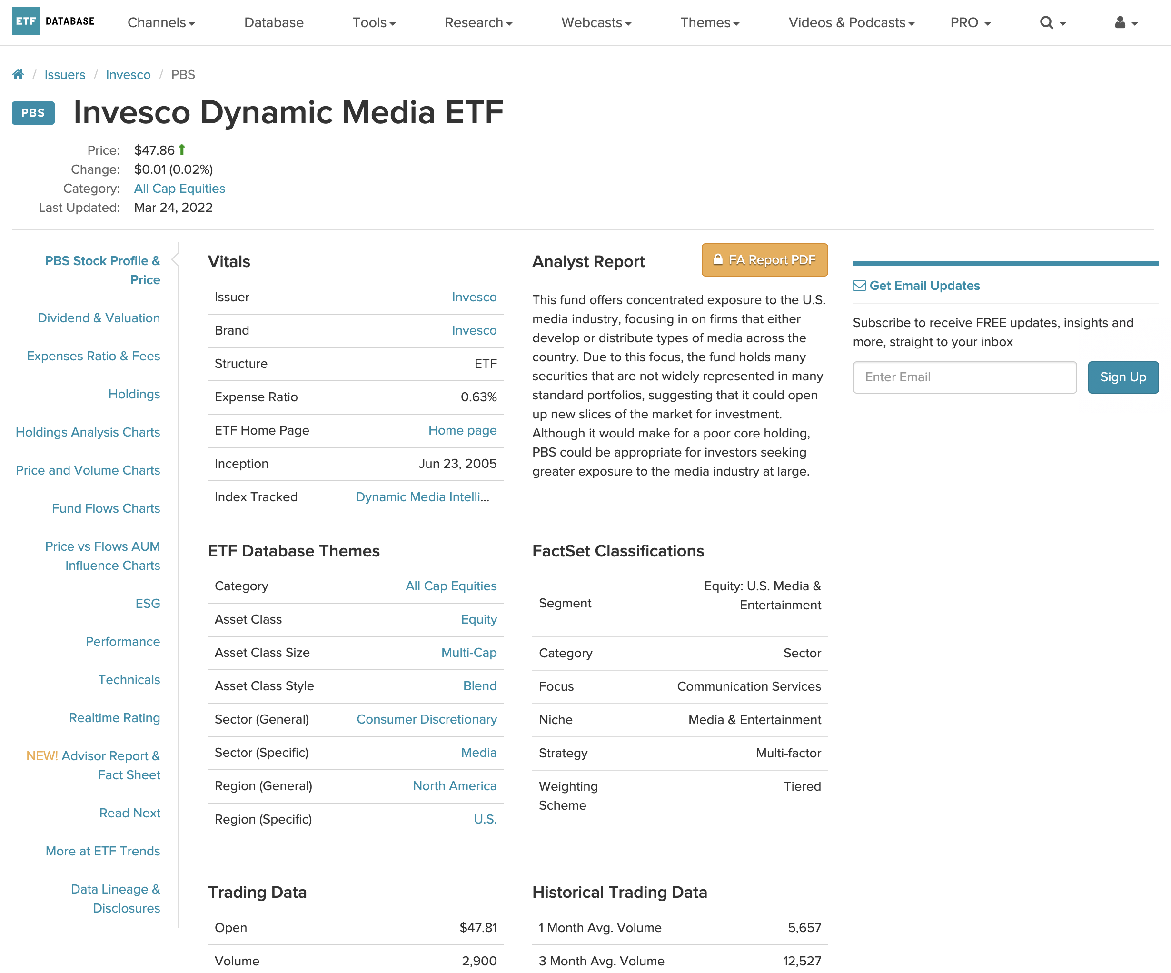Image resolution: width=1171 pixels, height=973 pixels.
Task: Open Read Next section
Action: [x=130, y=813]
